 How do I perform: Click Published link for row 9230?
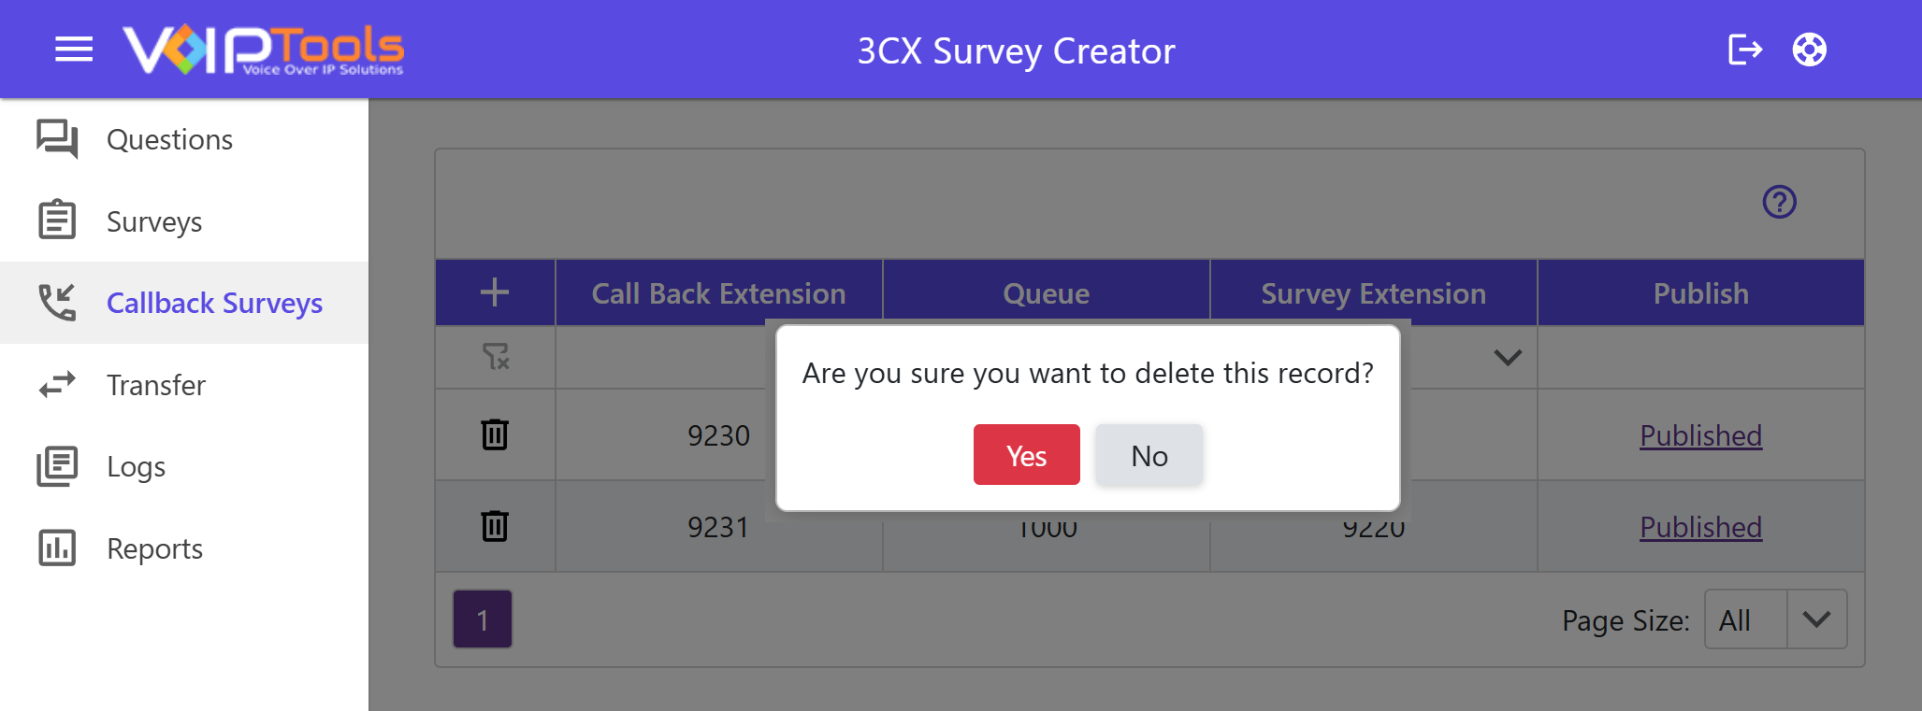pyautogui.click(x=1700, y=435)
